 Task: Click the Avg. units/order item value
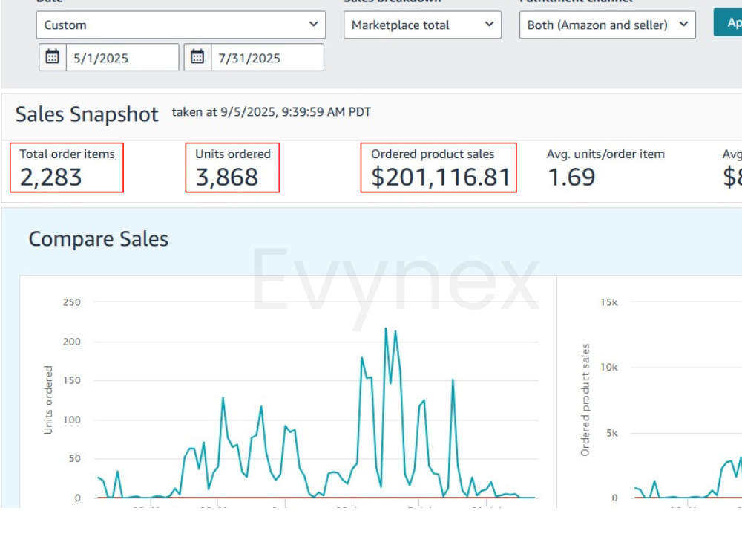[x=571, y=177]
